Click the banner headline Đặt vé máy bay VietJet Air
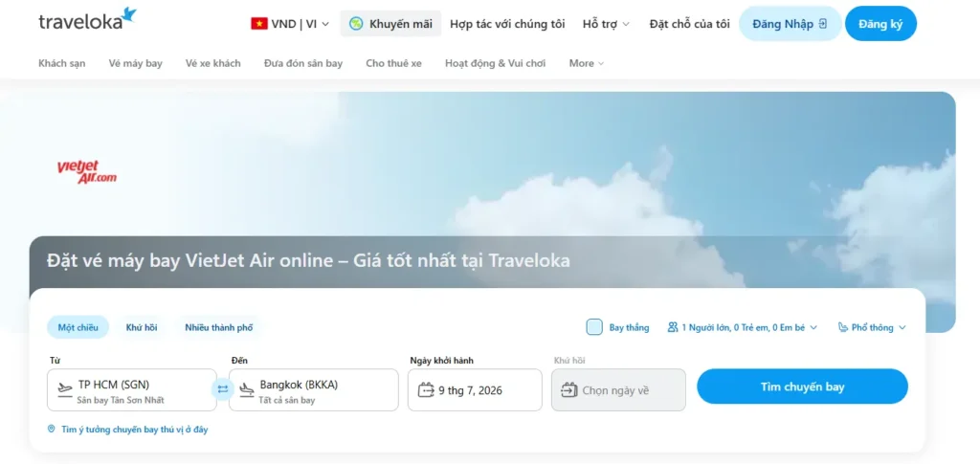Image resolution: width=980 pixels, height=464 pixels. coord(309,260)
